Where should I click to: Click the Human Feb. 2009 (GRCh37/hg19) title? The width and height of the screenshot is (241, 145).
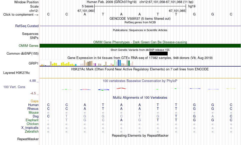[x=112, y=2]
